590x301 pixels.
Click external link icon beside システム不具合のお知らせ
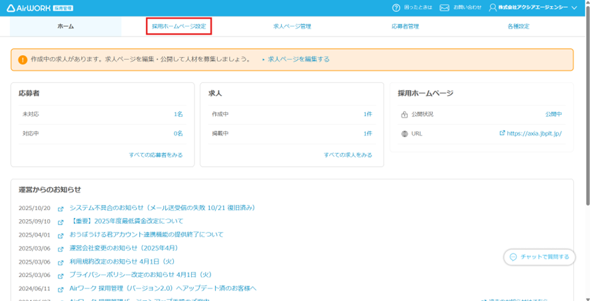(x=61, y=208)
